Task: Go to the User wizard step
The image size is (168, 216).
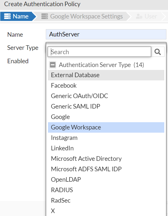Action: (x=150, y=16)
